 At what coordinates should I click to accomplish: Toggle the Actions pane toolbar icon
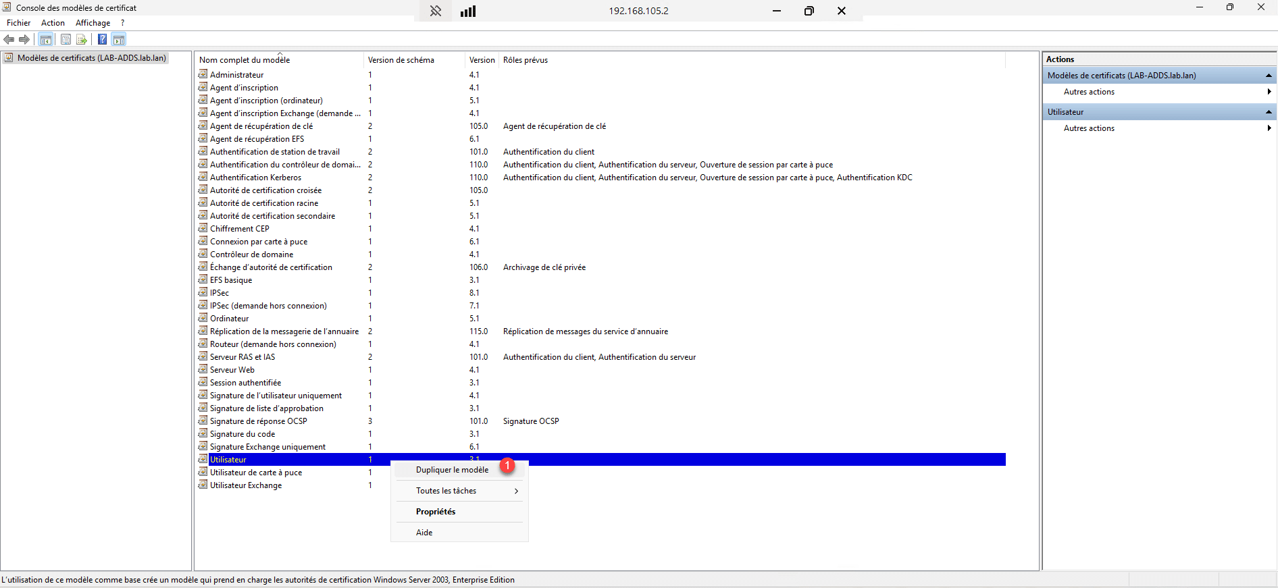pyautogui.click(x=119, y=40)
